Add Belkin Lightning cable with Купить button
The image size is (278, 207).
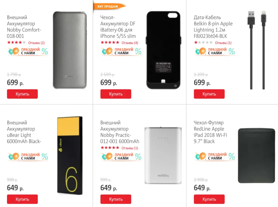click(209, 94)
